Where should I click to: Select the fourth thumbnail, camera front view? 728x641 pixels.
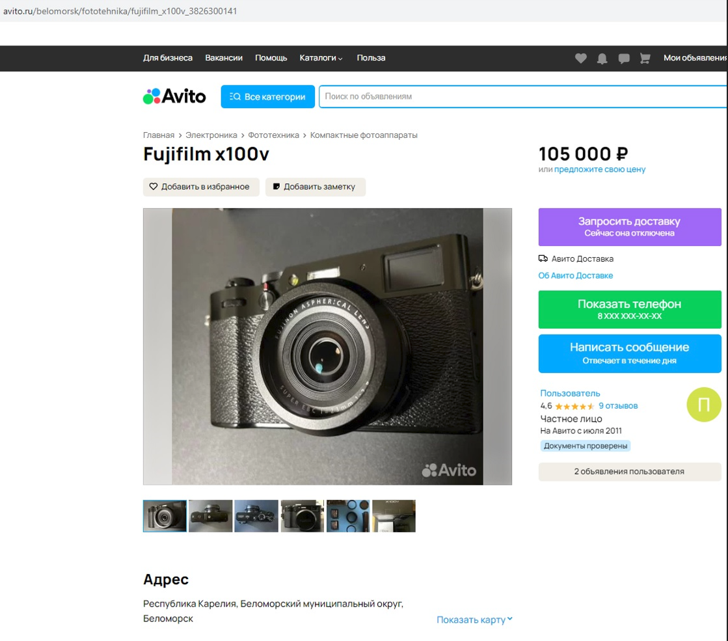[303, 516]
